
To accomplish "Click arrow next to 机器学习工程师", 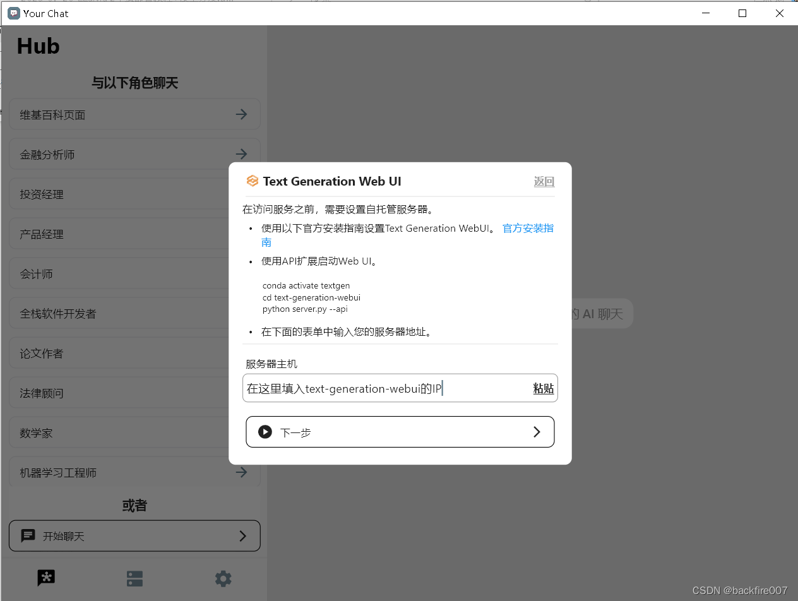I will 241,472.
